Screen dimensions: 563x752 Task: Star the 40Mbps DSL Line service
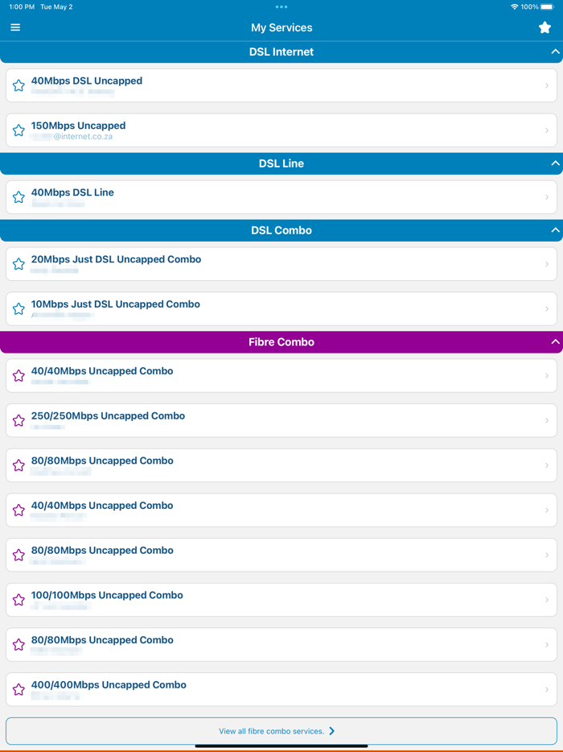pyautogui.click(x=18, y=197)
